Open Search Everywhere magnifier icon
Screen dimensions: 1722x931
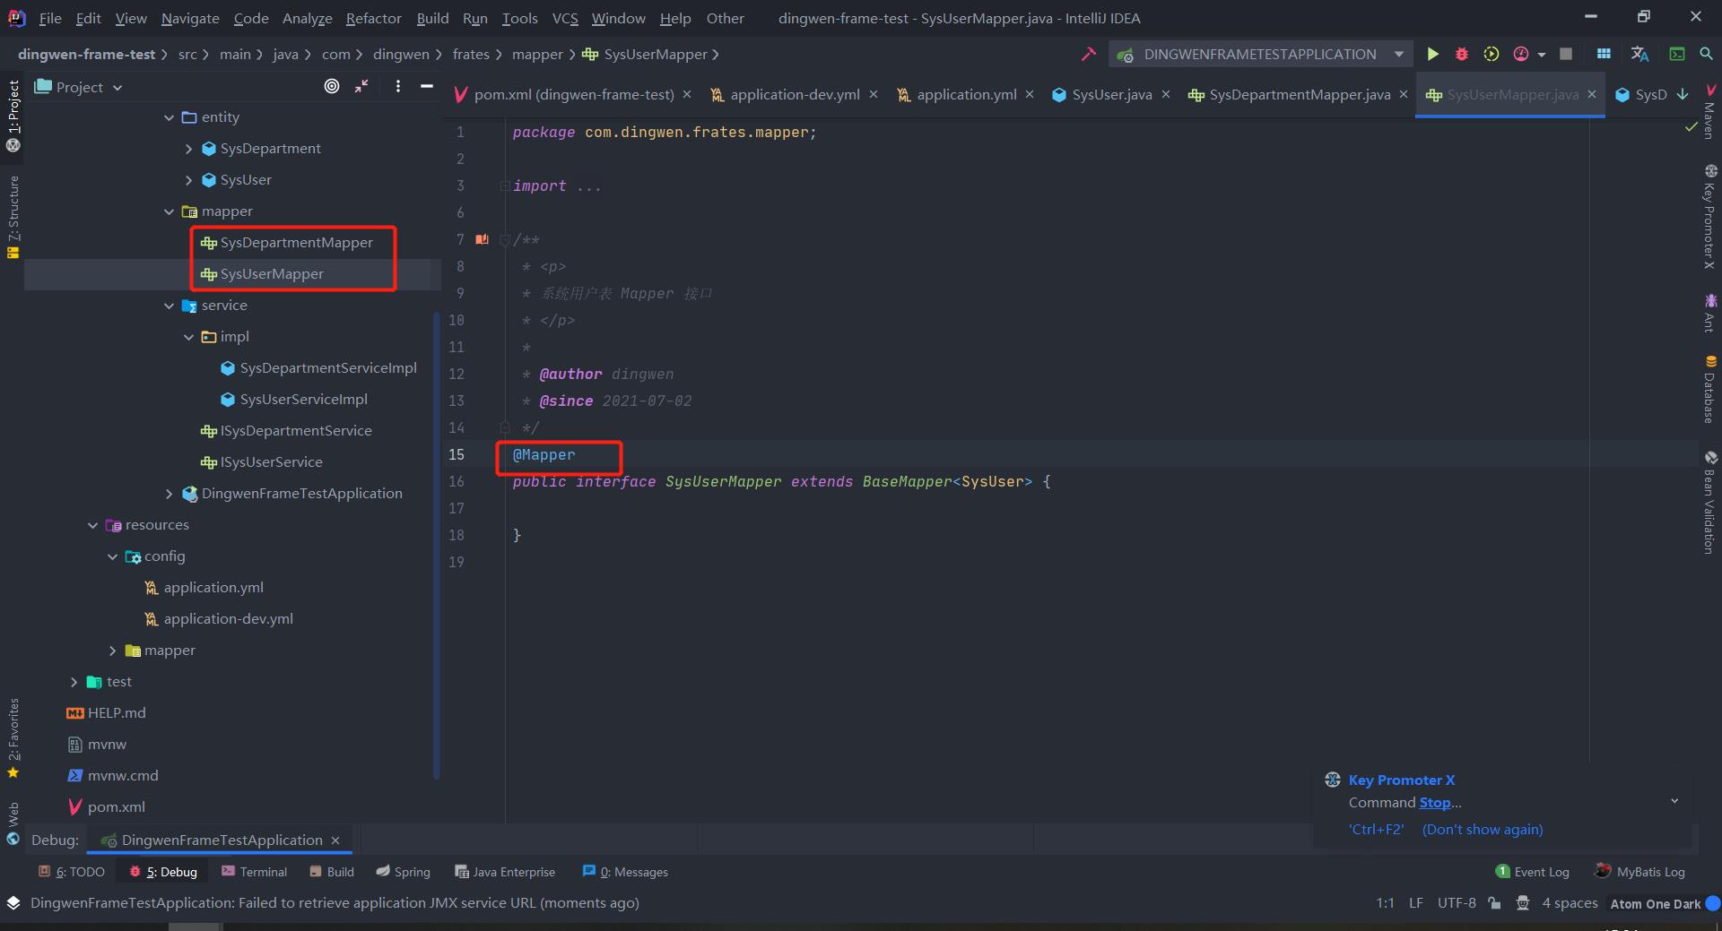[x=1706, y=54]
